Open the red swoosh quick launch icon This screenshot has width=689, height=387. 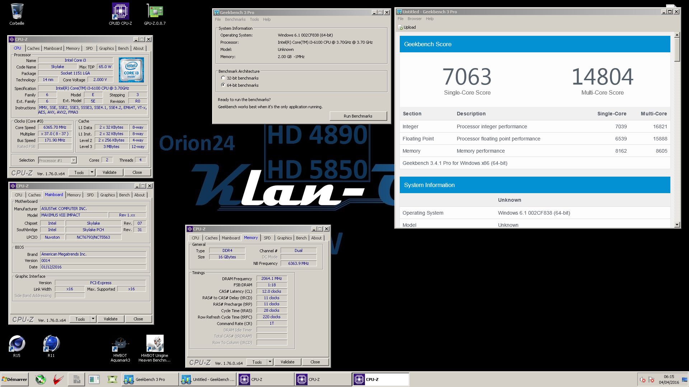pyautogui.click(x=58, y=379)
